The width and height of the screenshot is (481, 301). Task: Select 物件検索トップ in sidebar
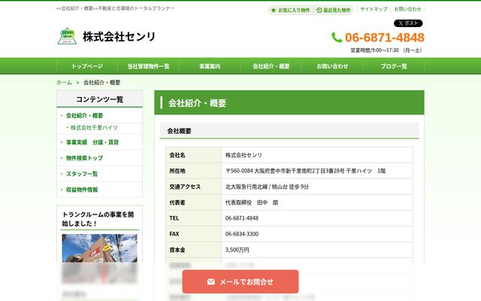coord(84,158)
